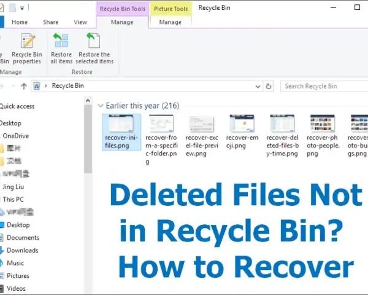The width and height of the screenshot is (368, 295).
Task: Click the Search Recycle Bin field
Action: [x=324, y=86]
